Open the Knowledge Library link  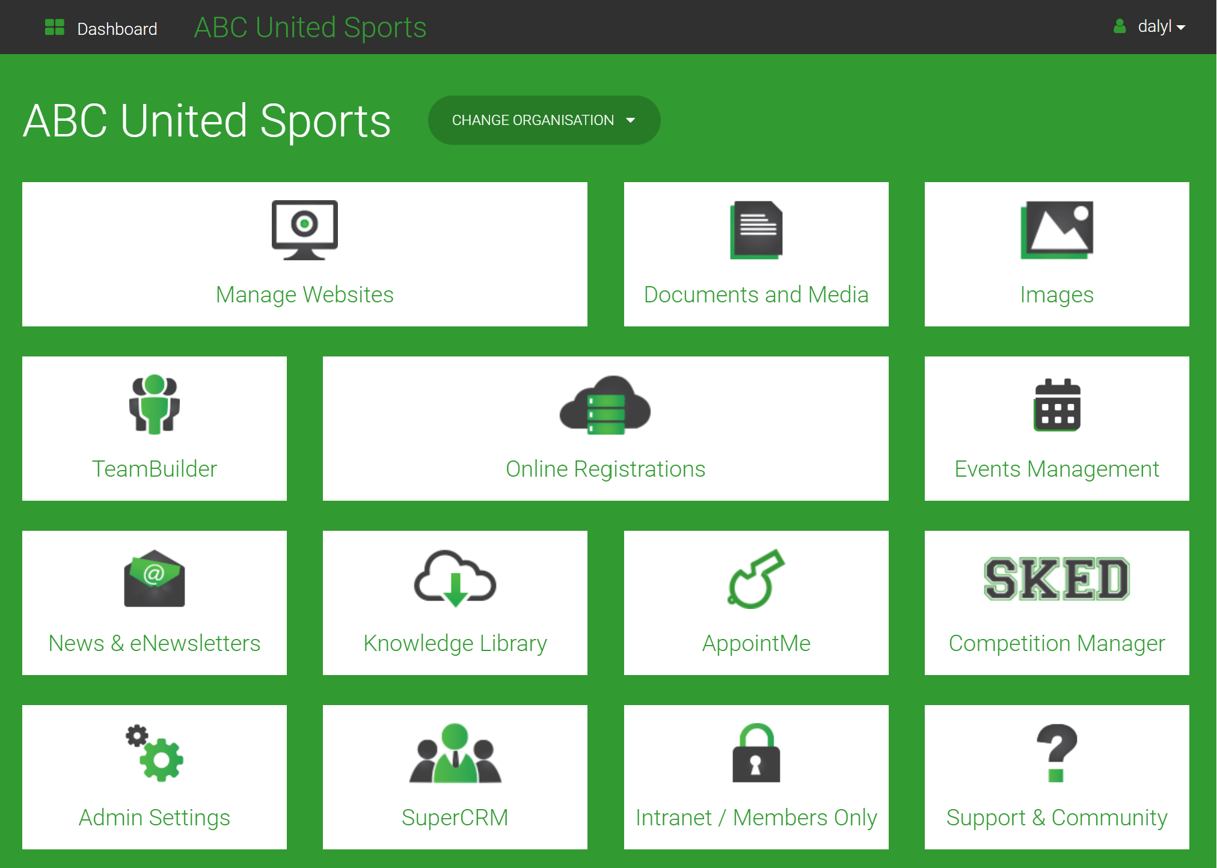(x=455, y=643)
